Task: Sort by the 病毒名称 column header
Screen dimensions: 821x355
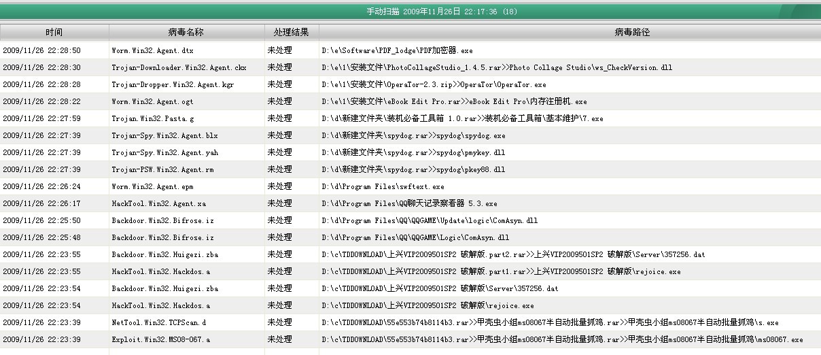Action: point(186,32)
